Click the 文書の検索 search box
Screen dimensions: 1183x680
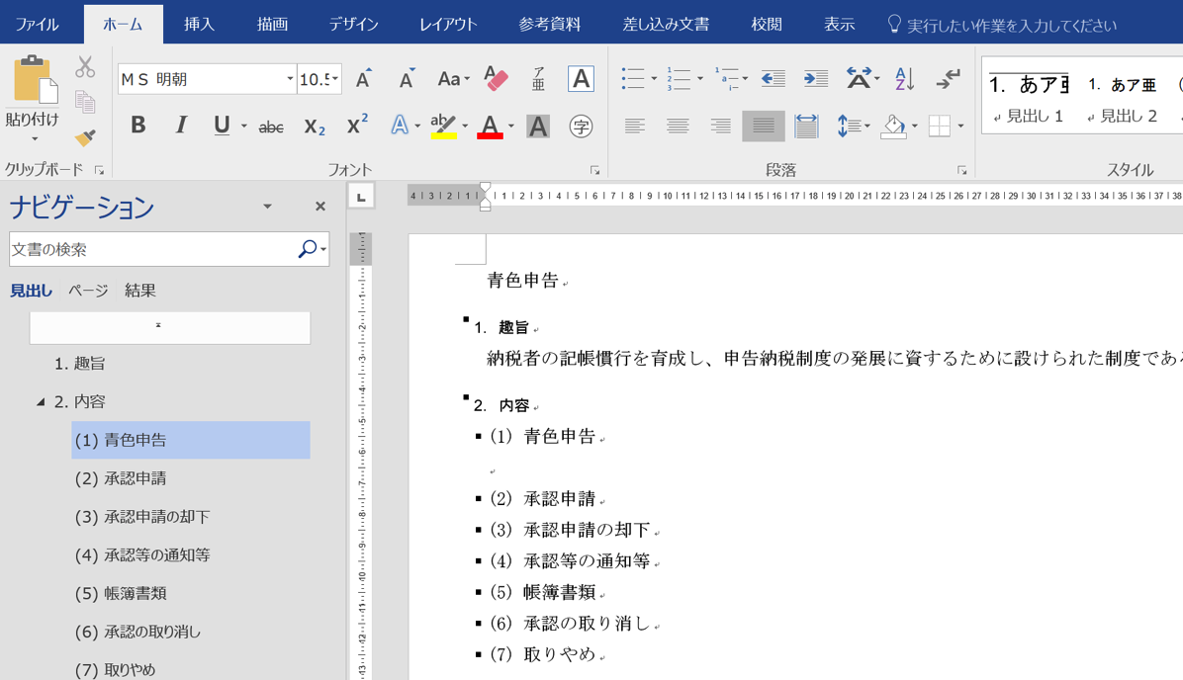click(153, 249)
